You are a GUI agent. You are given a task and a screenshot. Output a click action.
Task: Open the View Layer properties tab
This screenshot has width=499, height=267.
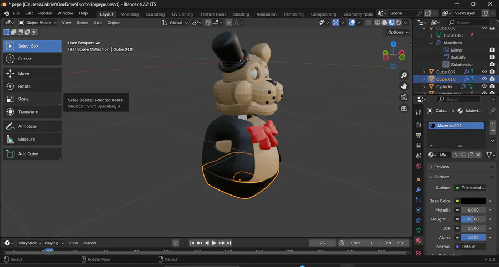(x=419, y=146)
